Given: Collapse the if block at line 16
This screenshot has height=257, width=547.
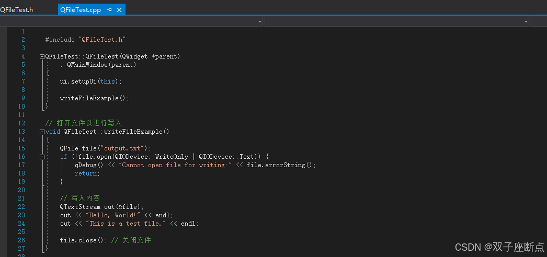Looking at the screenshot, I should [42, 157].
